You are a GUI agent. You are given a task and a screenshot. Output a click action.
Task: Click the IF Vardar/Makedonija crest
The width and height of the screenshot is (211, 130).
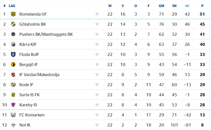(13, 75)
